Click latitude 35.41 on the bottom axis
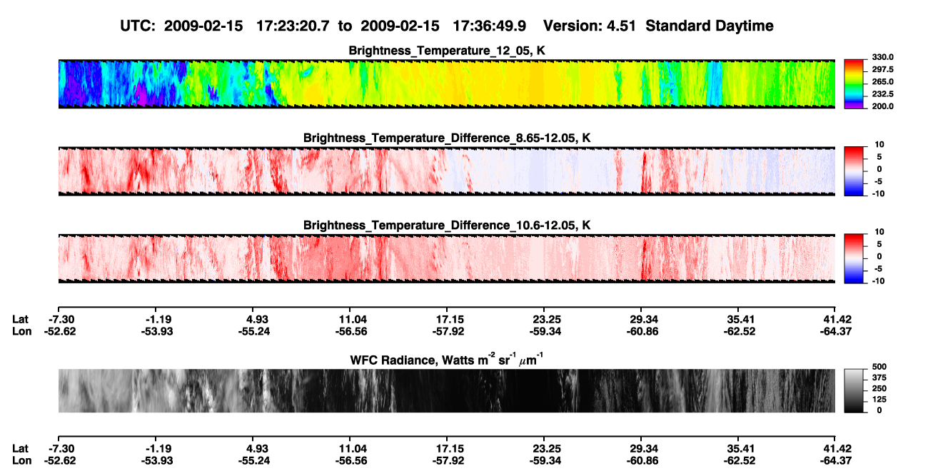Viewport: 928px width, 476px height. click(738, 448)
